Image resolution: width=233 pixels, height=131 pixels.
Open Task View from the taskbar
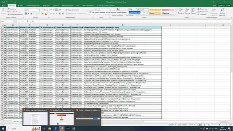click(44, 128)
